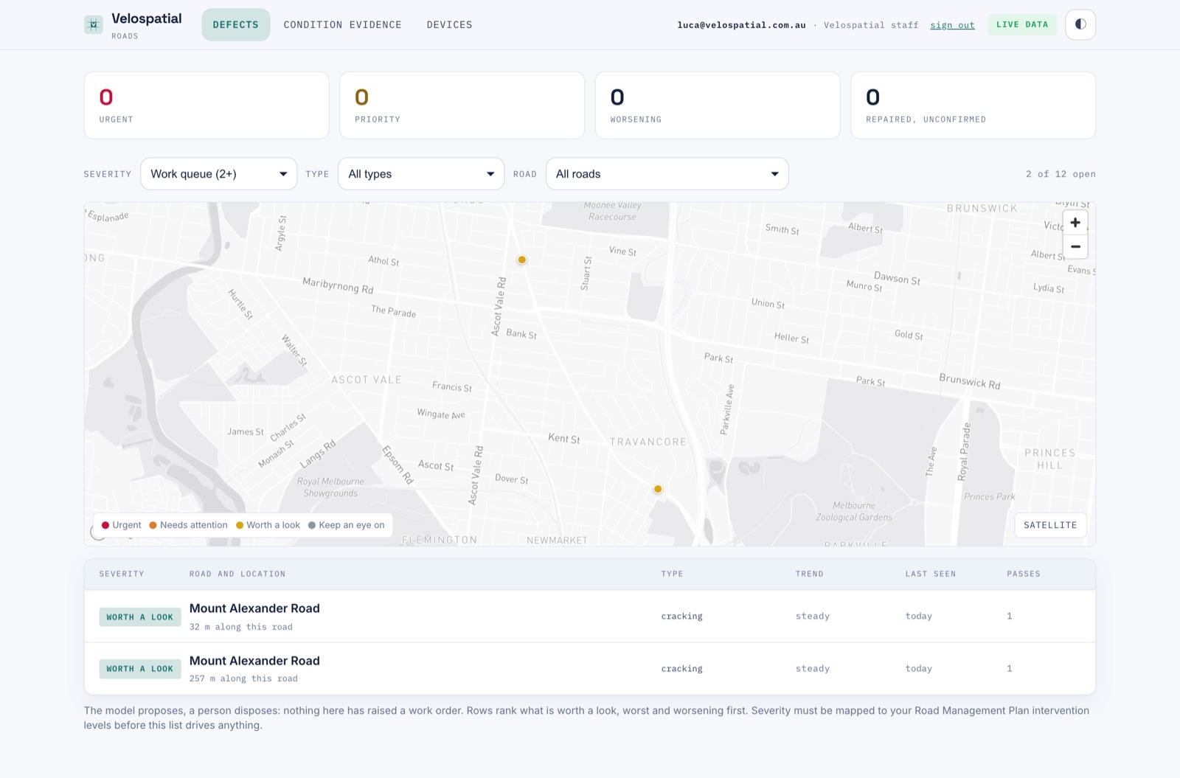The height and width of the screenshot is (778, 1180).
Task: Open Mount Alexander Road row at 257 m
Action: click(x=590, y=669)
